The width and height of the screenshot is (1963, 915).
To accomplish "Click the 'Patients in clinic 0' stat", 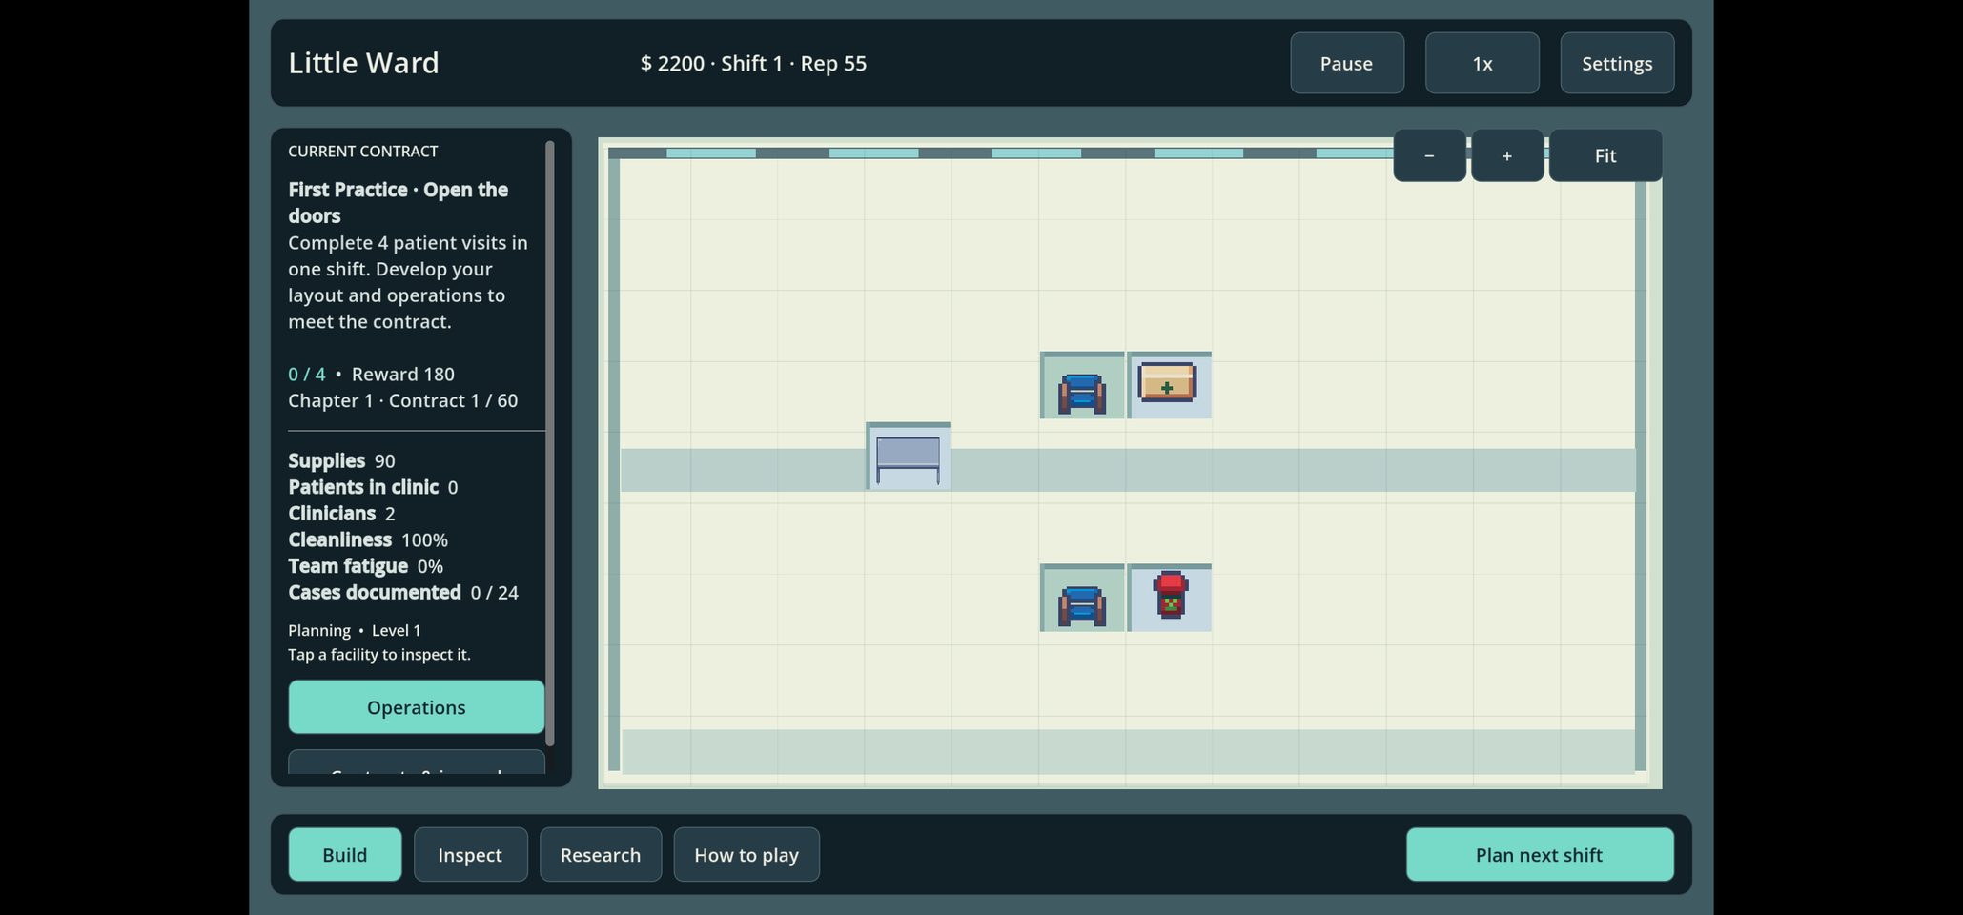I will [373, 487].
